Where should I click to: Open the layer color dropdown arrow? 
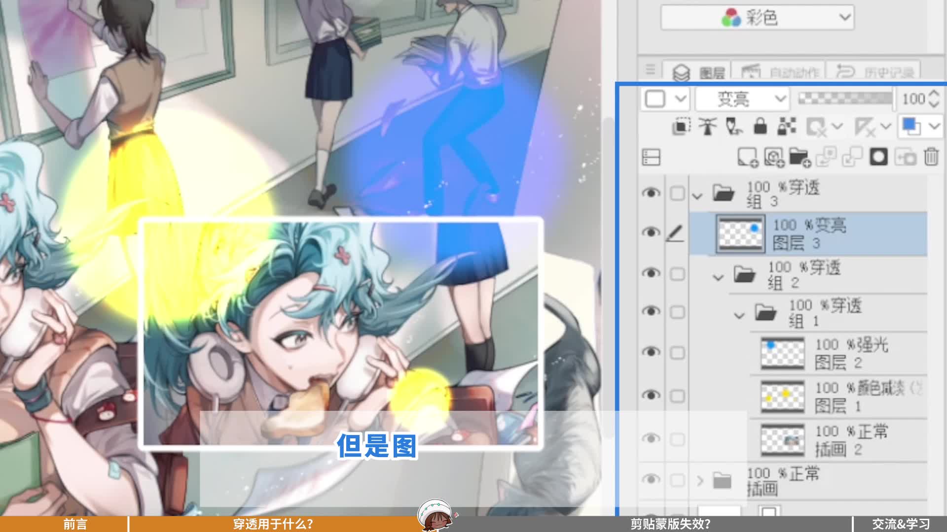coord(934,127)
